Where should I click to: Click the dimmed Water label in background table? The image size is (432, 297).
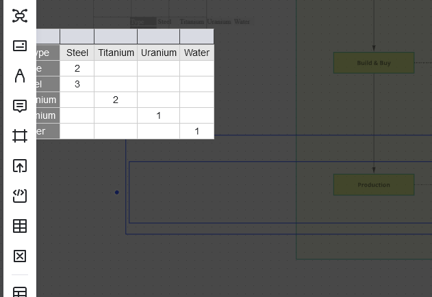coord(242,22)
